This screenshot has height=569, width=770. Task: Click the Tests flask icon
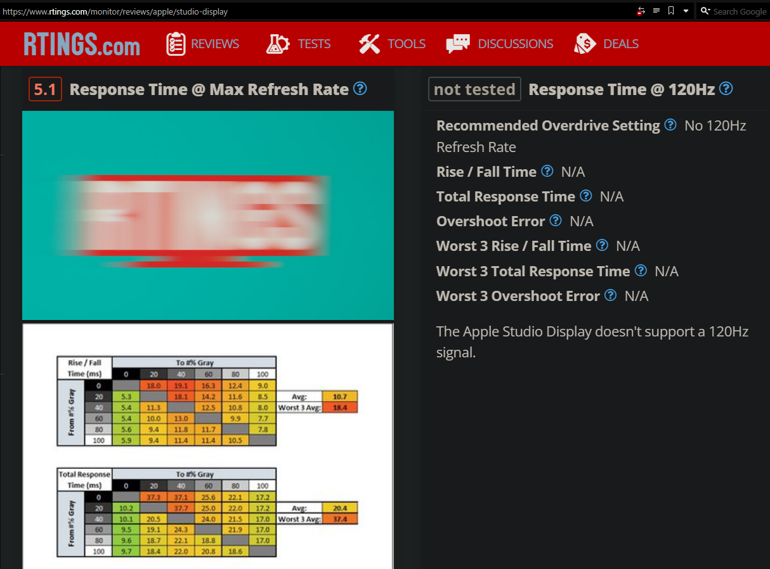(x=278, y=44)
